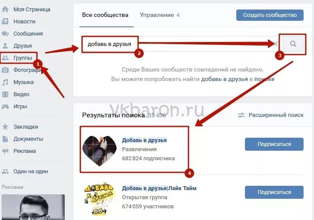Open the Группы sidebar item
This screenshot has height=220, width=314.
tap(19, 58)
